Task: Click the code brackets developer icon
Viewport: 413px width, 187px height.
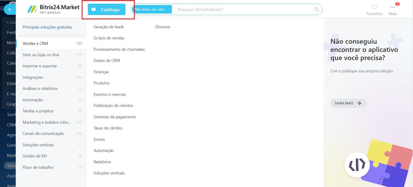Action: pyautogui.click(x=357, y=165)
